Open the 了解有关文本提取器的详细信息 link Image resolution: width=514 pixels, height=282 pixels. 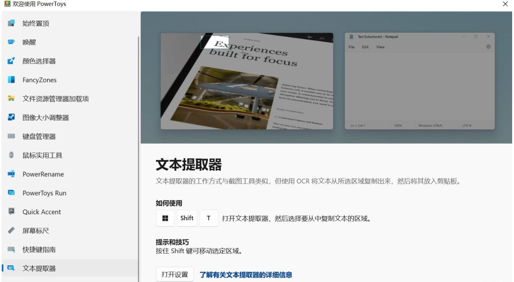246,275
